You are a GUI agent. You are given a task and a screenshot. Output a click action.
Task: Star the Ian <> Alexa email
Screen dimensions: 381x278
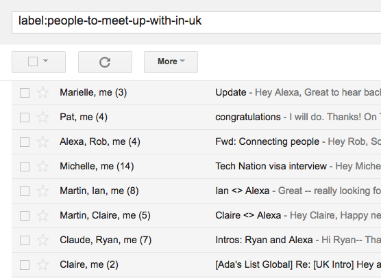42,191
